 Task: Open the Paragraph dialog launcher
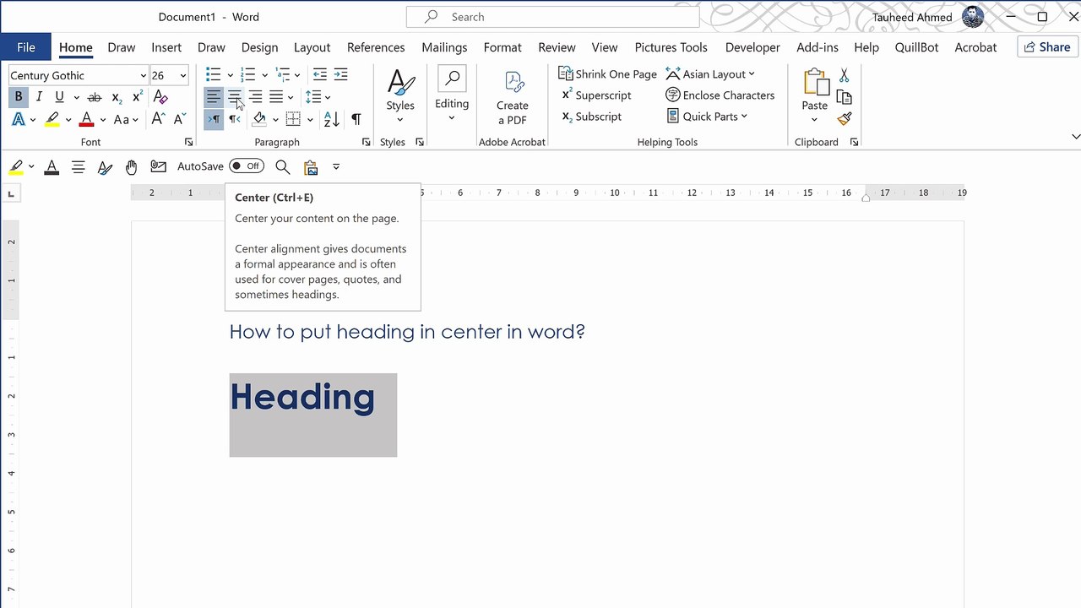click(366, 142)
